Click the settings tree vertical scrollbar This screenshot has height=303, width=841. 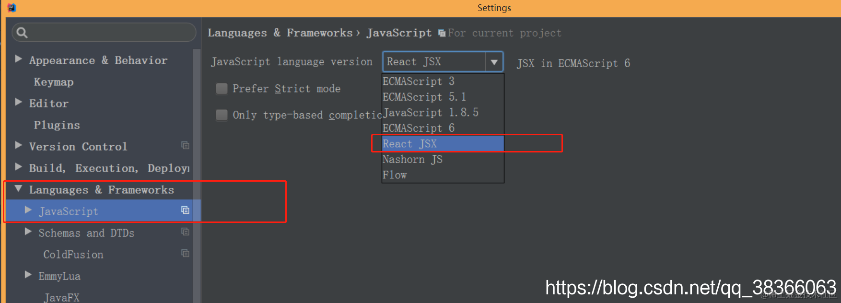(197, 175)
